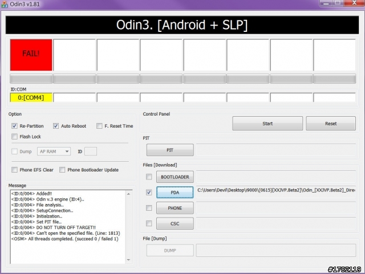This screenshot has width=365, height=274.
Task: Enable the Flash Lock checkbox
Action: click(14, 137)
